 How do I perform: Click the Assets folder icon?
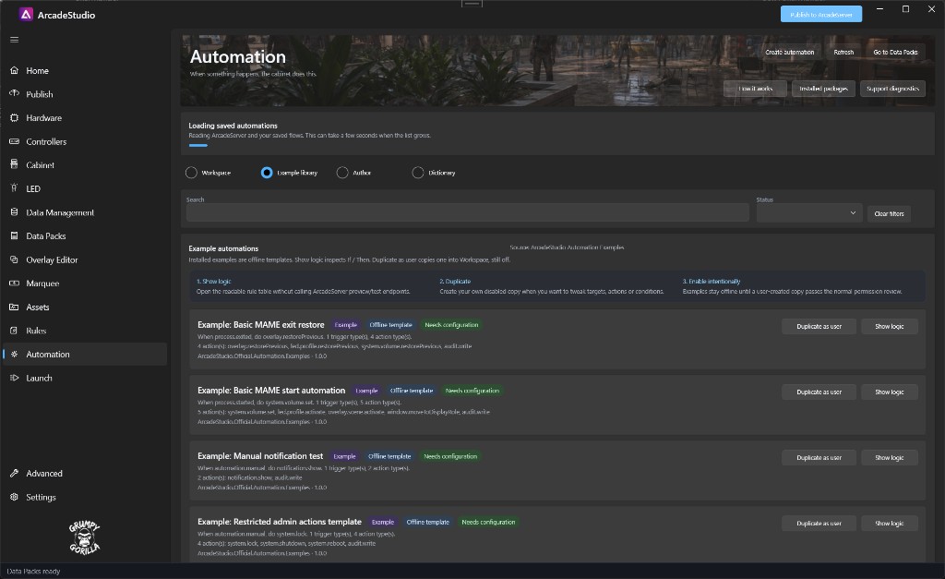click(15, 307)
